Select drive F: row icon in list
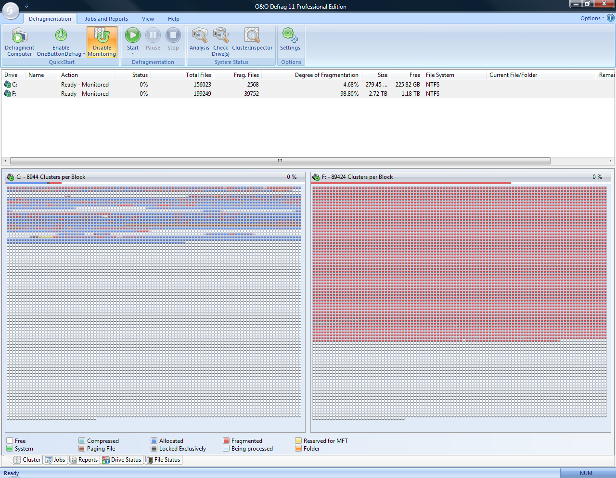This screenshot has width=616, height=478. [x=7, y=93]
